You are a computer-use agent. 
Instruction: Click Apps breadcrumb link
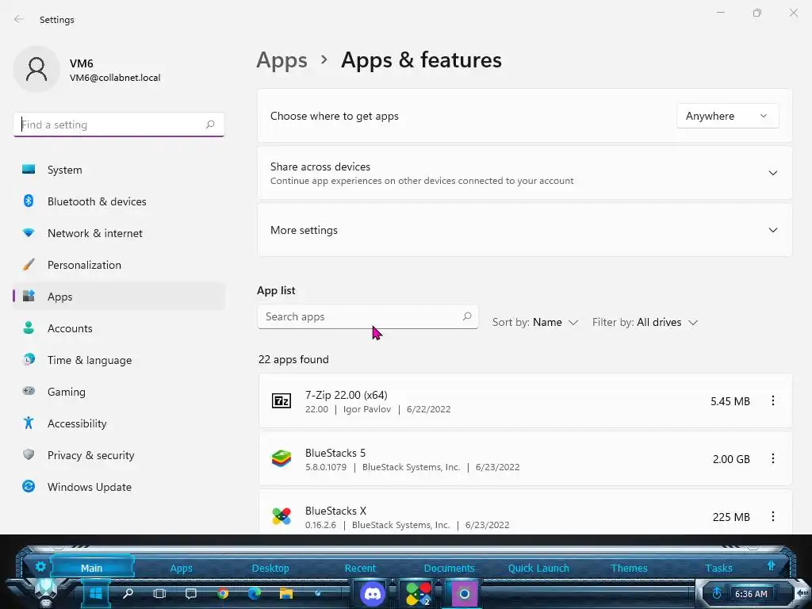[x=282, y=60]
